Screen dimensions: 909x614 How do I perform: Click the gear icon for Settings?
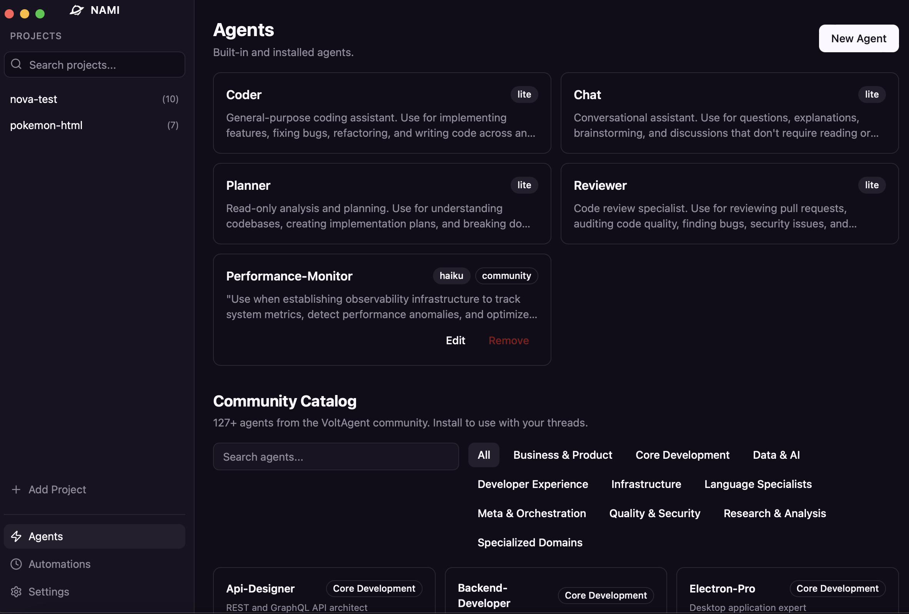pyautogui.click(x=16, y=592)
